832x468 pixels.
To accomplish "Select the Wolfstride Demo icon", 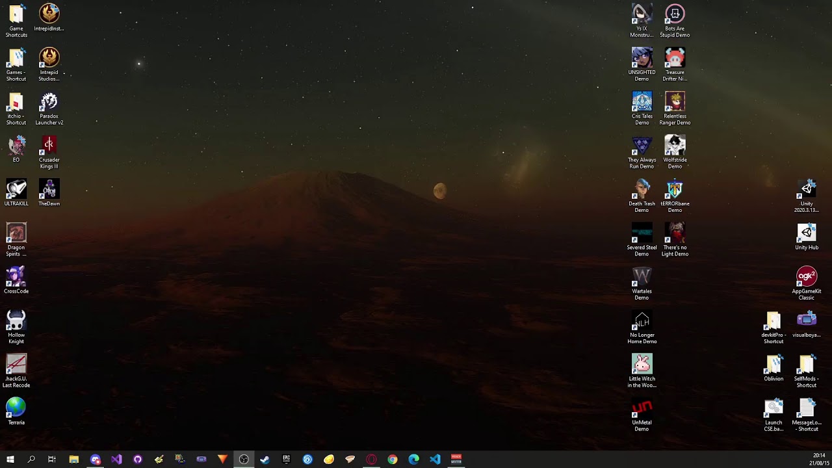I will tap(675, 151).
